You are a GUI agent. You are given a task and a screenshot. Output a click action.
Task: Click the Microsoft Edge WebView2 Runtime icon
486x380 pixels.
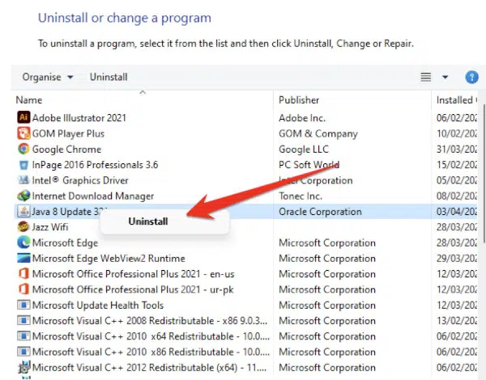click(23, 258)
